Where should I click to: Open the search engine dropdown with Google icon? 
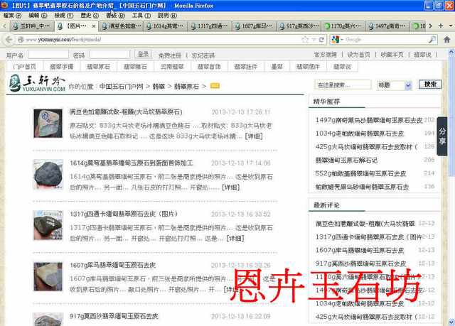[x=337, y=39]
